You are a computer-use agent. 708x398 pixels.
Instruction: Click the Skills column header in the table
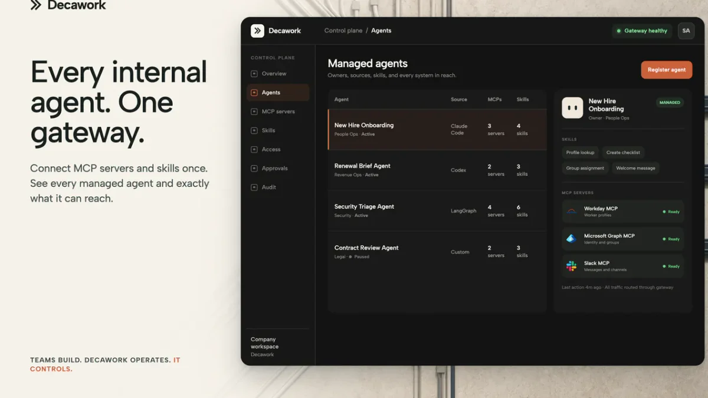pyautogui.click(x=523, y=100)
